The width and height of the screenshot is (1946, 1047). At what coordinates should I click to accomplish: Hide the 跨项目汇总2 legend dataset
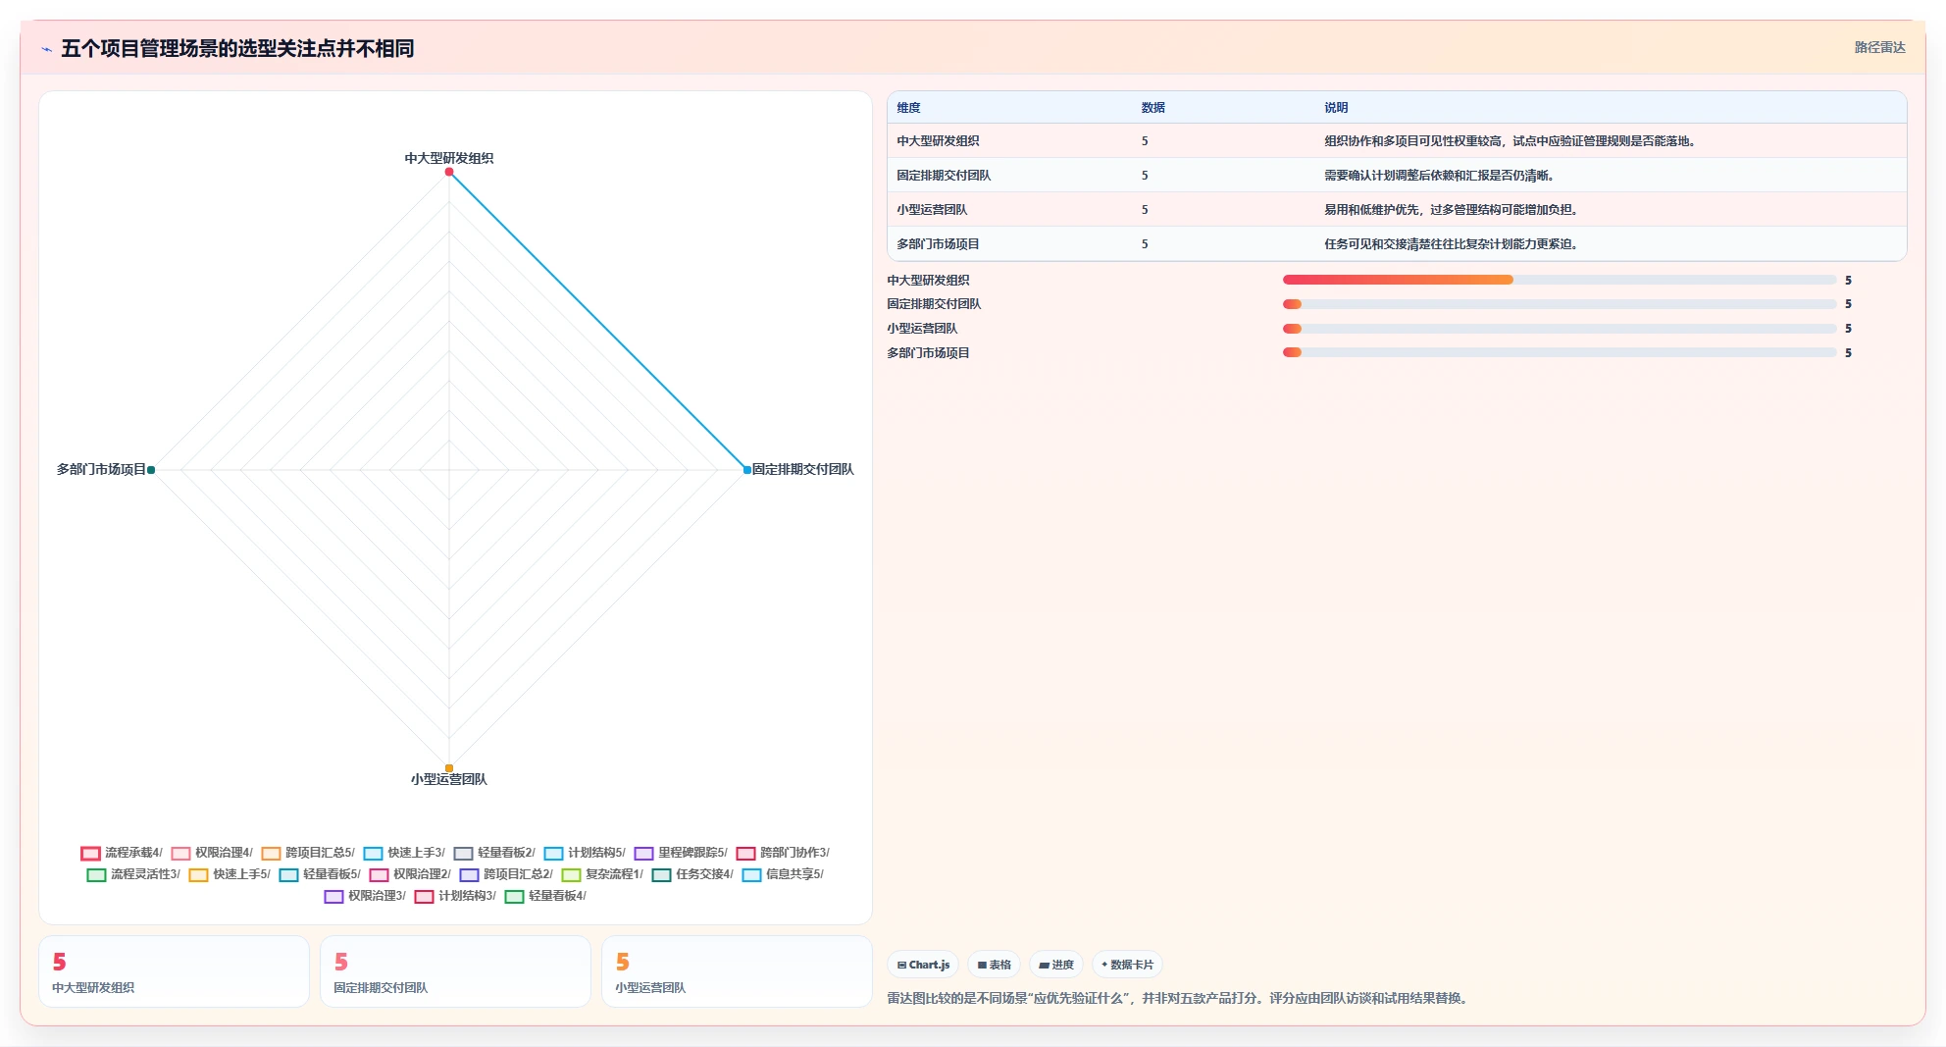coord(506,874)
